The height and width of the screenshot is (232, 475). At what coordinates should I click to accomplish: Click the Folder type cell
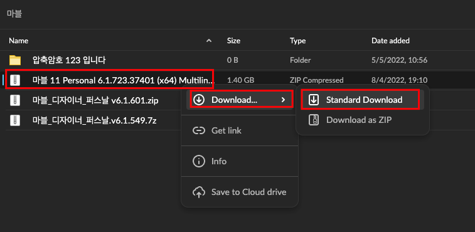coord(300,60)
